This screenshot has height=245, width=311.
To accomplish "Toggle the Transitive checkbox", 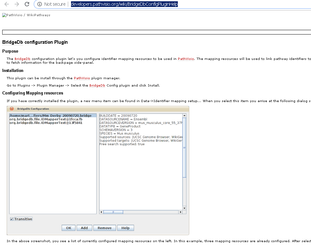I will [12, 219].
